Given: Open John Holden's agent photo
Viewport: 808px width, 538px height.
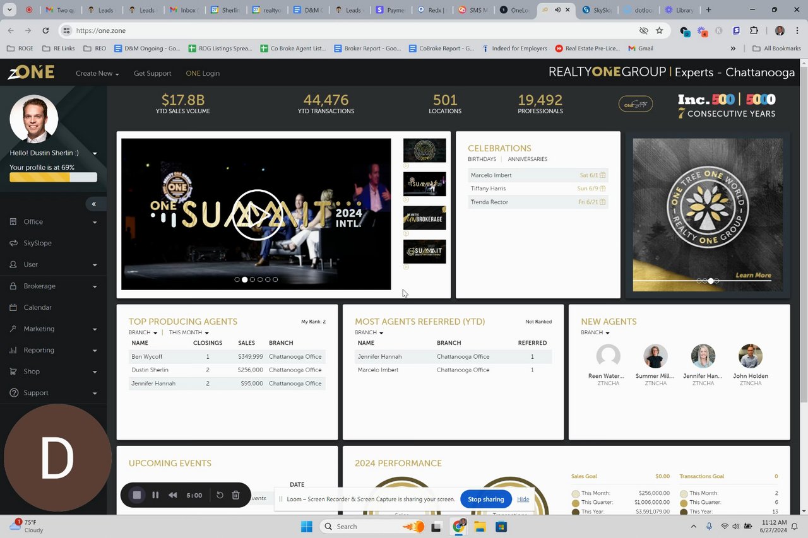Looking at the screenshot, I should tap(751, 356).
